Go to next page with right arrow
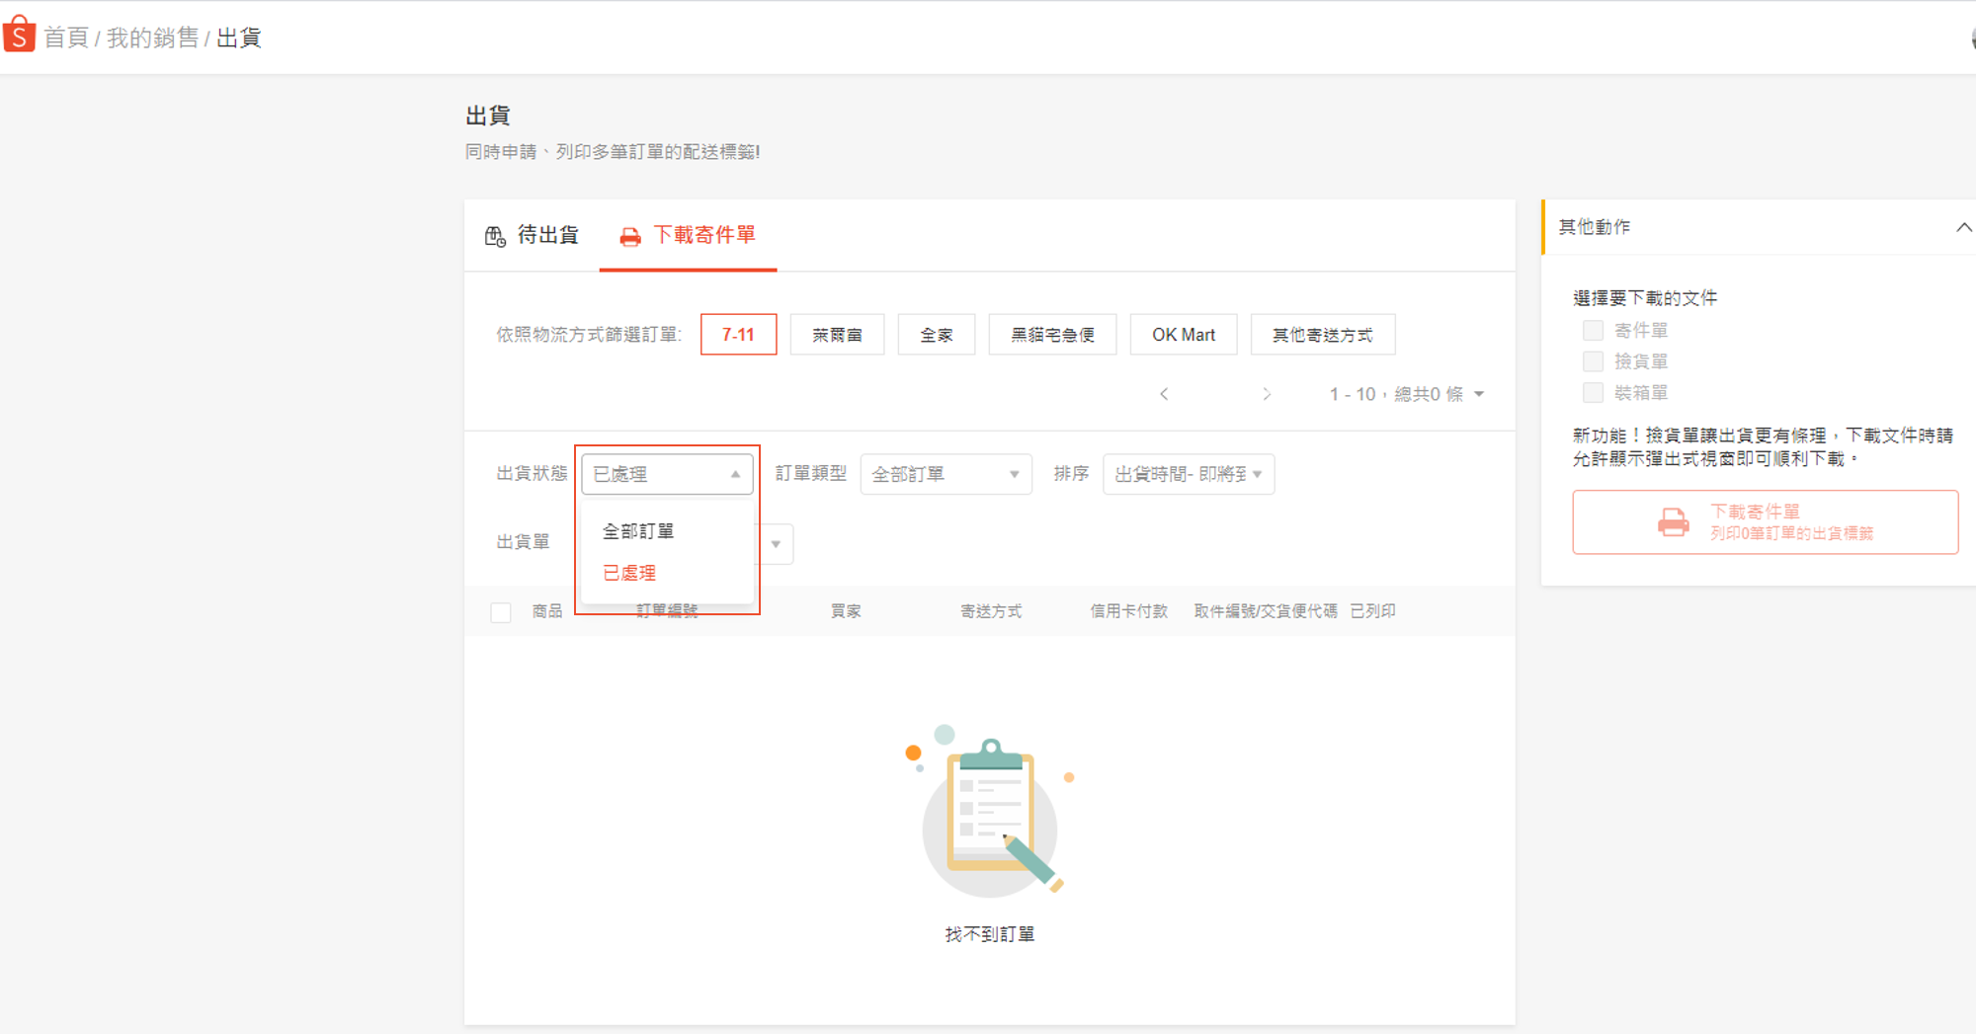1976x1034 pixels. [1266, 394]
